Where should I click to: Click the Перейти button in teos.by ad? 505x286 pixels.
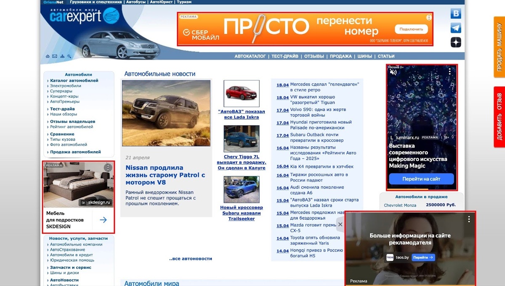pyautogui.click(x=423, y=257)
